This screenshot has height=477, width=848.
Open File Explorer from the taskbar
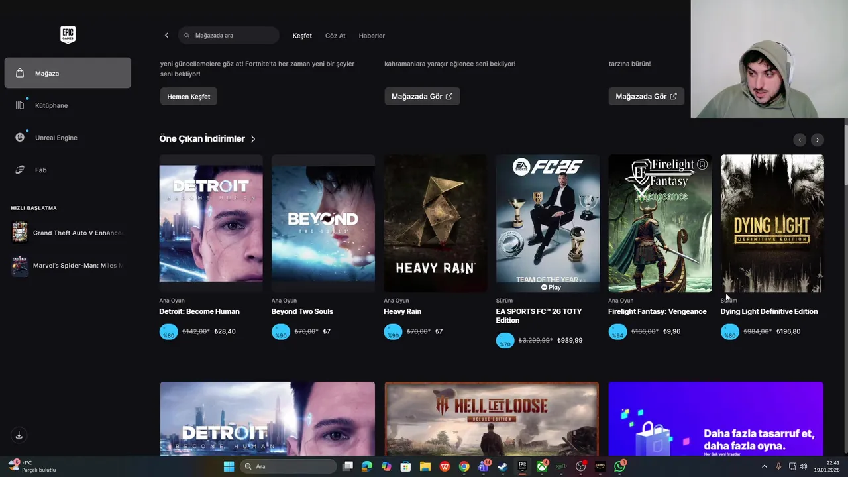click(x=425, y=466)
